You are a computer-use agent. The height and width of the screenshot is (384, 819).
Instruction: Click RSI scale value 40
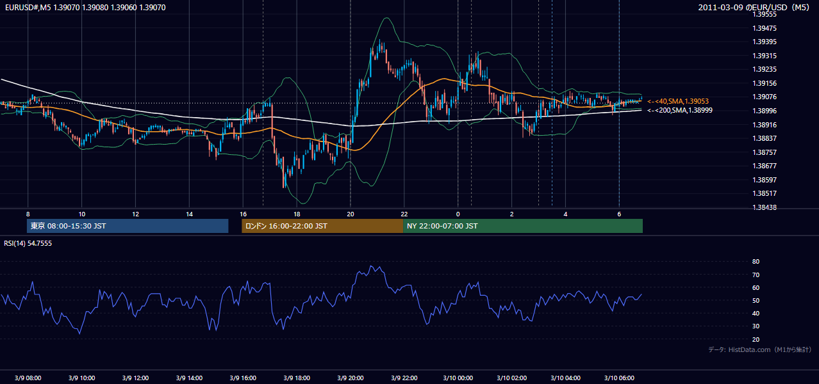point(756,313)
